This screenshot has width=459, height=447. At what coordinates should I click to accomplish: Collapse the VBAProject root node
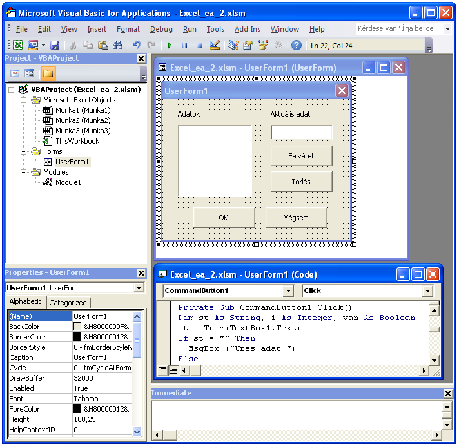click(x=11, y=90)
